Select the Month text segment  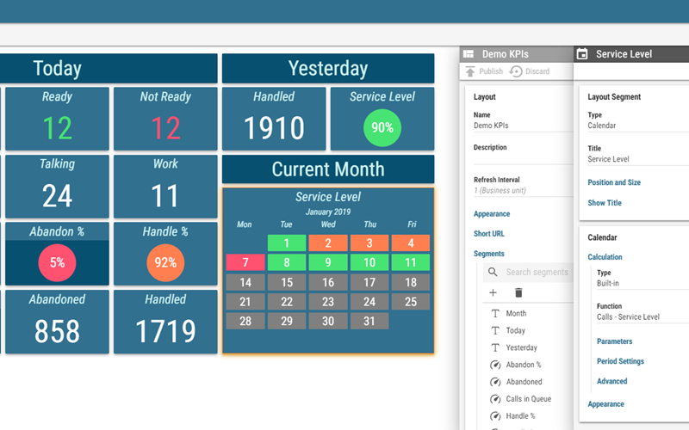(x=516, y=313)
